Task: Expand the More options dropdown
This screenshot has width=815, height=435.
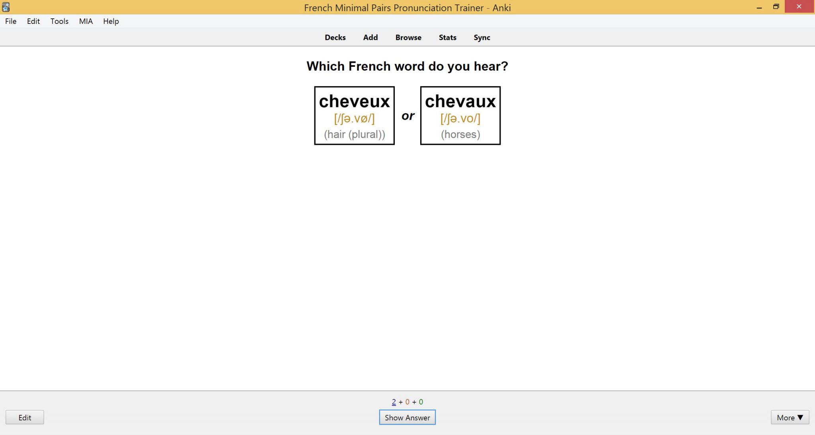Action: pos(790,418)
